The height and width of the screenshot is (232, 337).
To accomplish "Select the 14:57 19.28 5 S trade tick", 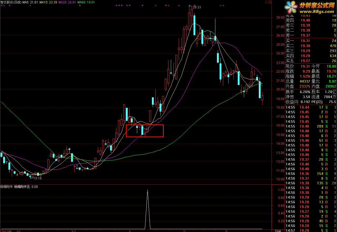I will 311,230.
